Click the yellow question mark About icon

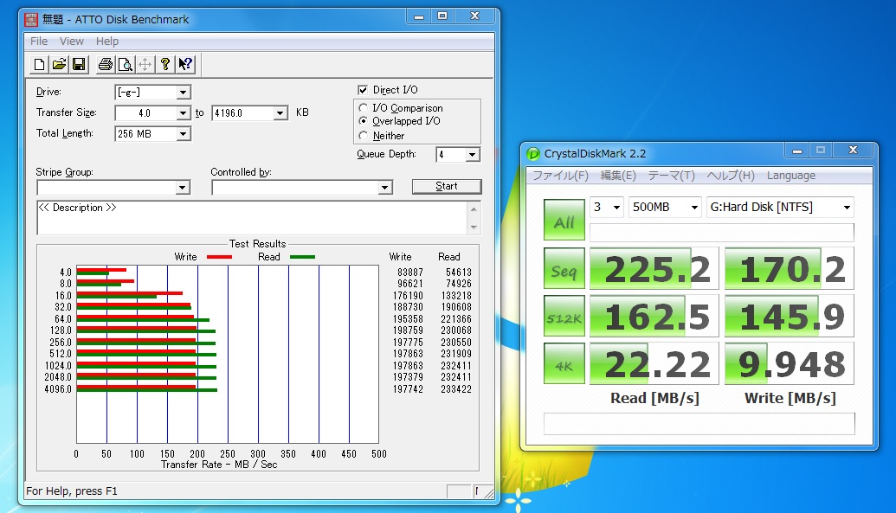pyautogui.click(x=165, y=64)
